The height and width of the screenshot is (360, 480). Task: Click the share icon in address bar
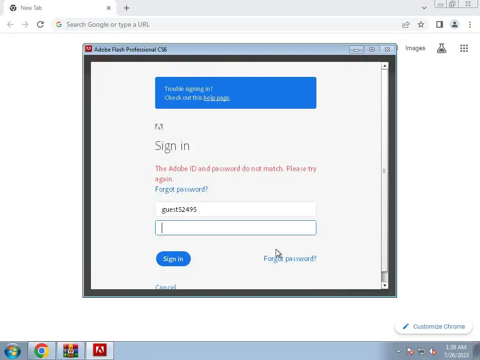(x=406, y=24)
